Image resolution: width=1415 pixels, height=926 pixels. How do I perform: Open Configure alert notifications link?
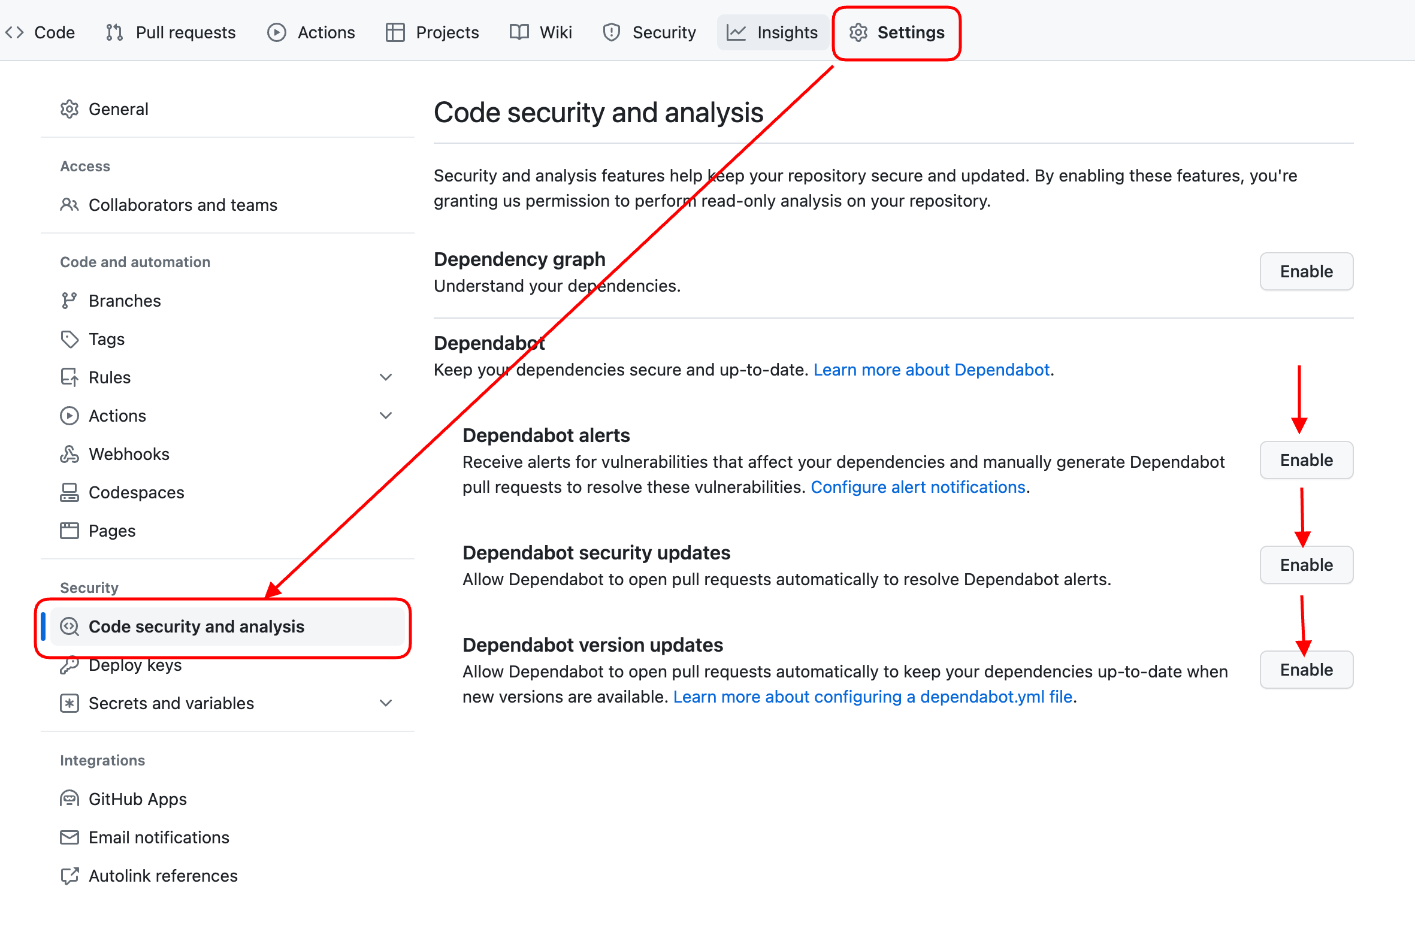click(x=918, y=487)
